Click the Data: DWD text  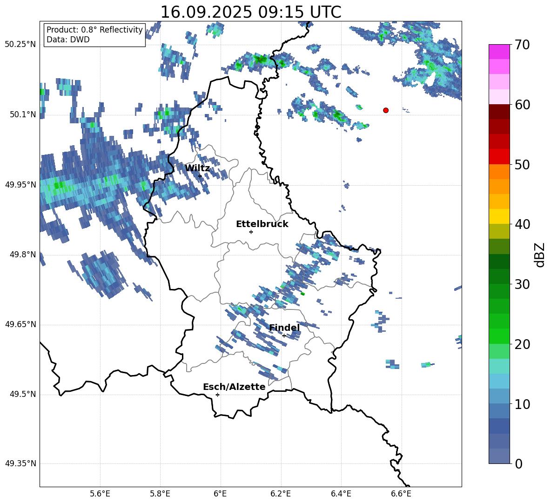coord(68,40)
